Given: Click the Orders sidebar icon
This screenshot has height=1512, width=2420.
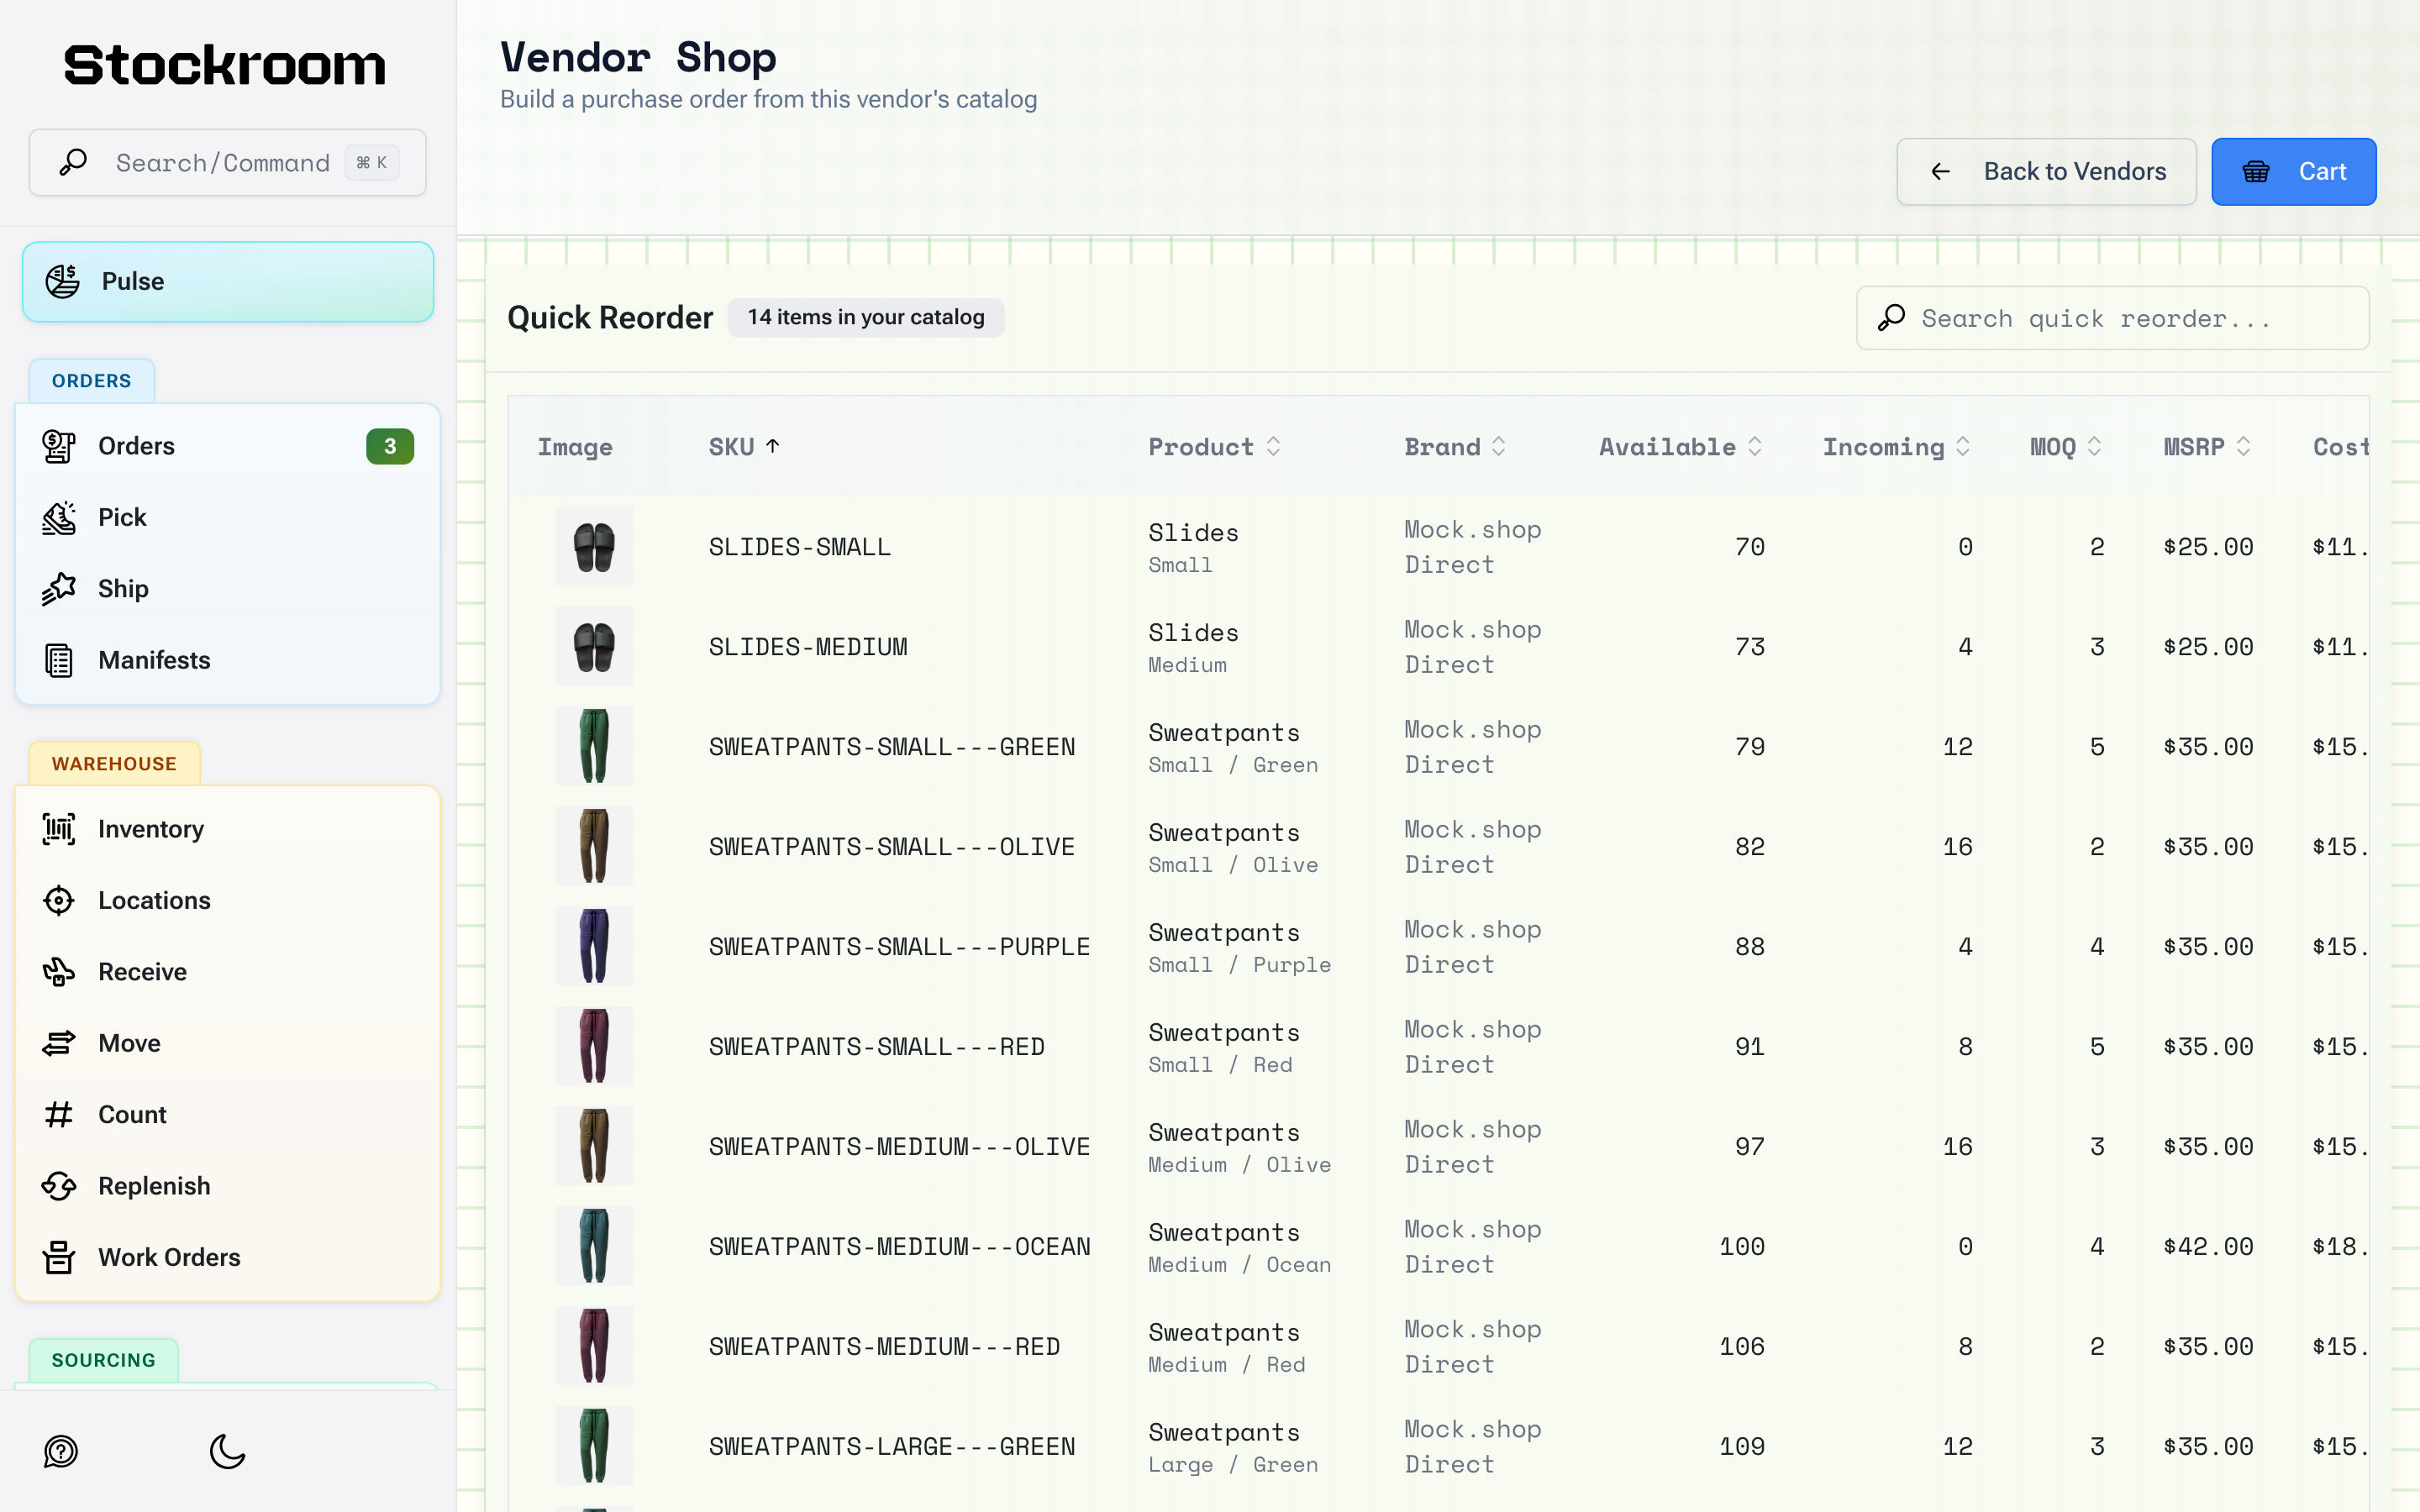Looking at the screenshot, I should tap(59, 446).
